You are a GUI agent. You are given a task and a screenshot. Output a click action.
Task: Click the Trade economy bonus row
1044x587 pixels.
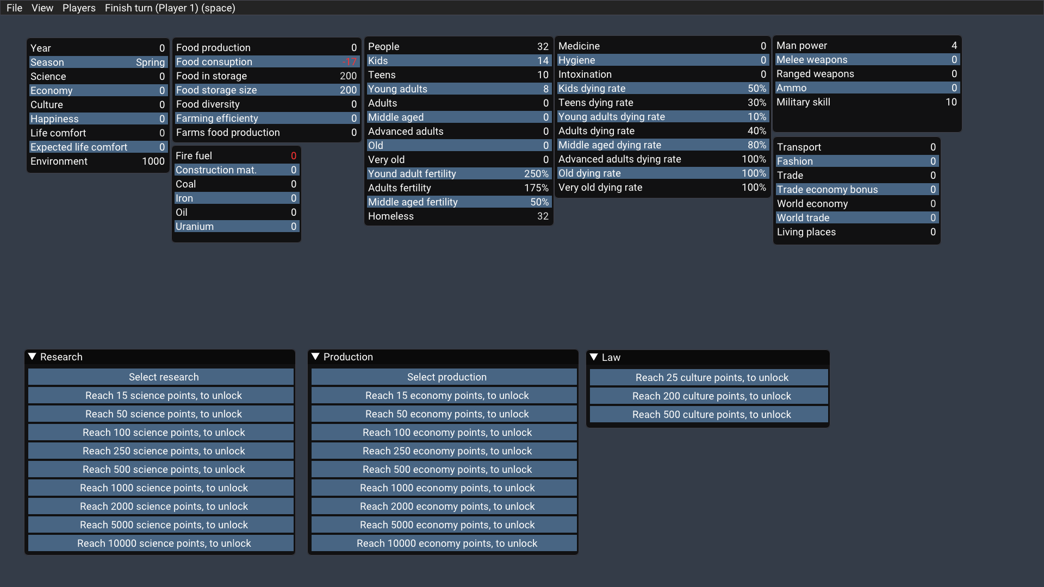pyautogui.click(x=856, y=189)
